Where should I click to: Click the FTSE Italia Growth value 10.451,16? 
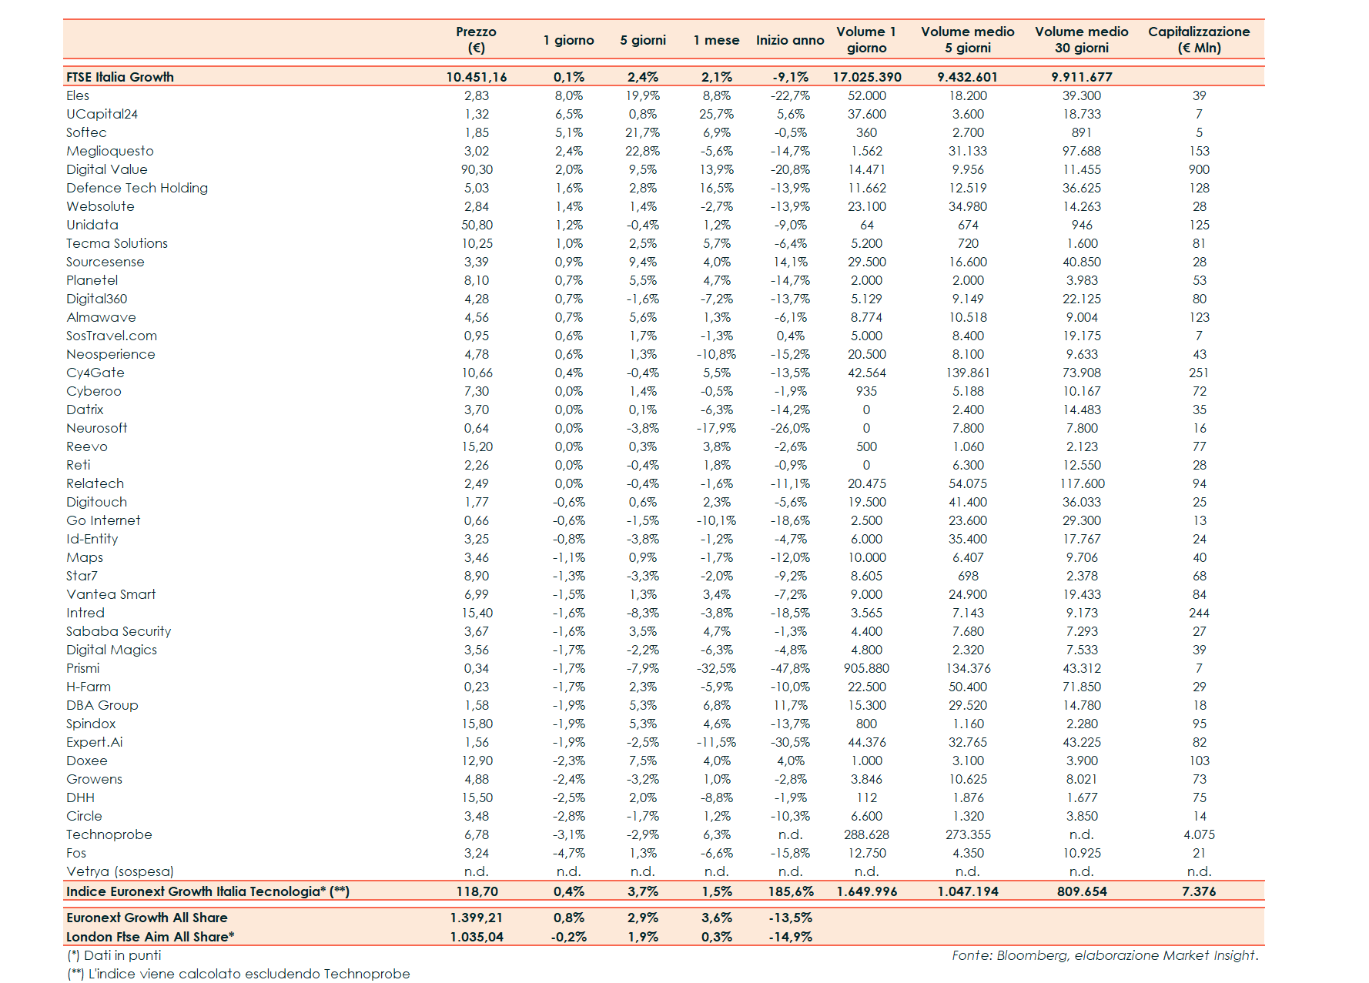click(x=477, y=77)
